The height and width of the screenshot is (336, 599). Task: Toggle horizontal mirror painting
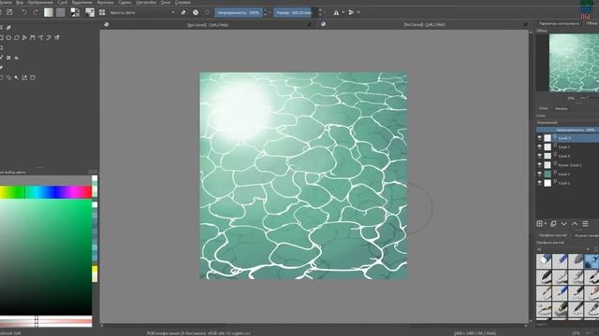click(336, 12)
